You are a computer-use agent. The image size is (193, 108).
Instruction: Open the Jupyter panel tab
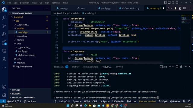tap(119, 67)
